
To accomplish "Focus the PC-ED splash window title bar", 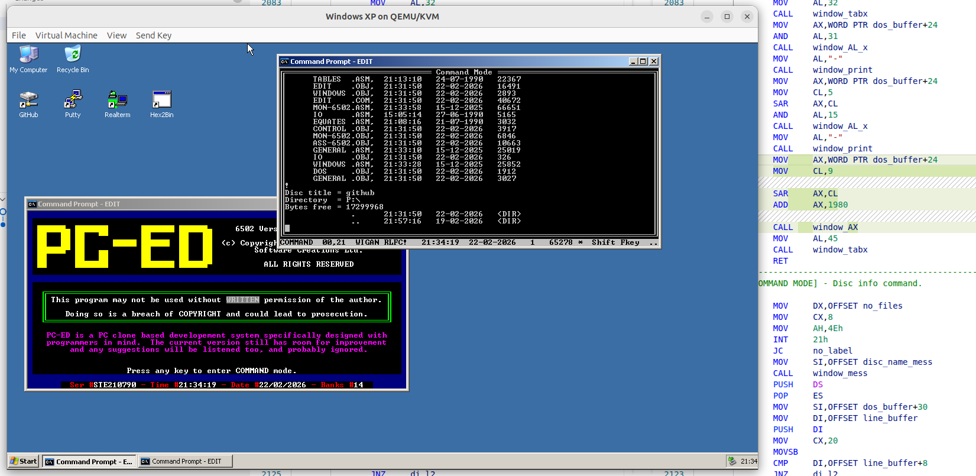I will [x=148, y=204].
